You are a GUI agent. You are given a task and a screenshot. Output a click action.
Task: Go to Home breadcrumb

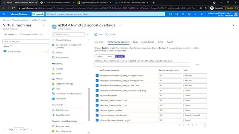click(x=6, y=20)
